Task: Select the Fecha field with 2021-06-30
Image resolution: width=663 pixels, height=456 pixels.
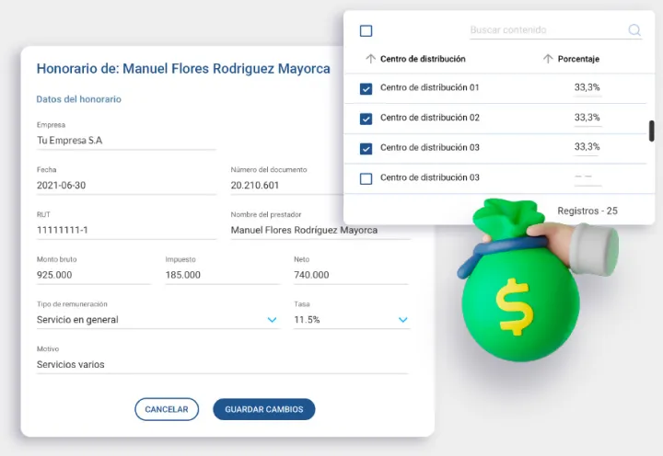Action: (x=125, y=185)
